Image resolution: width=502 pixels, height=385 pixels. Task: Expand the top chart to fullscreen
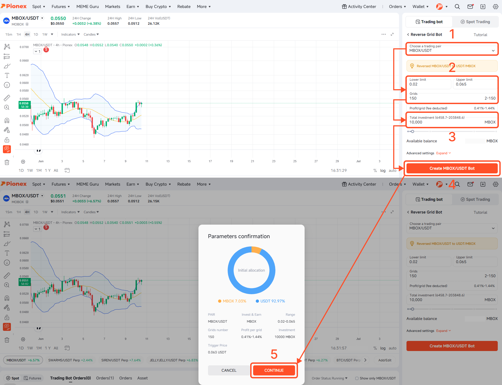coord(392,34)
